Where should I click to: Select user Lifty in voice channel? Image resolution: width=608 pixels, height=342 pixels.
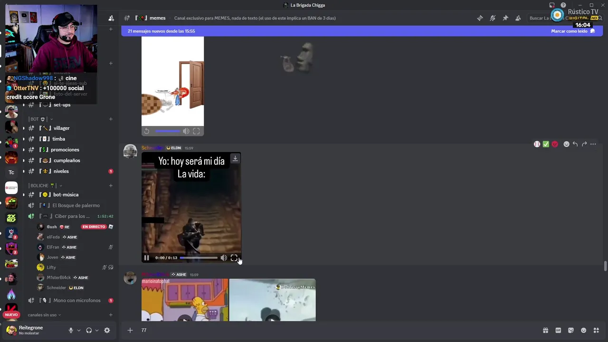tap(51, 267)
